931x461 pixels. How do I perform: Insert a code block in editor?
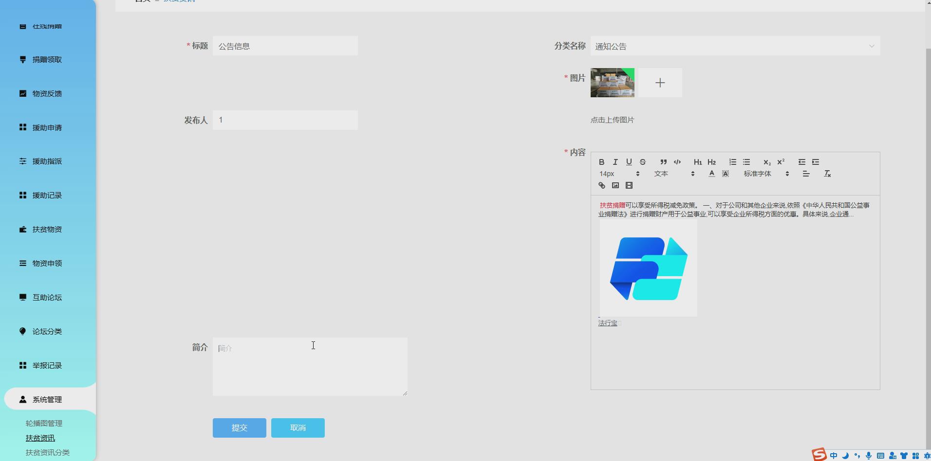click(677, 162)
